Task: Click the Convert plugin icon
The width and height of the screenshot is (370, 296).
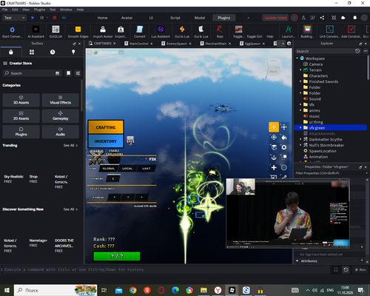Action: point(140,29)
